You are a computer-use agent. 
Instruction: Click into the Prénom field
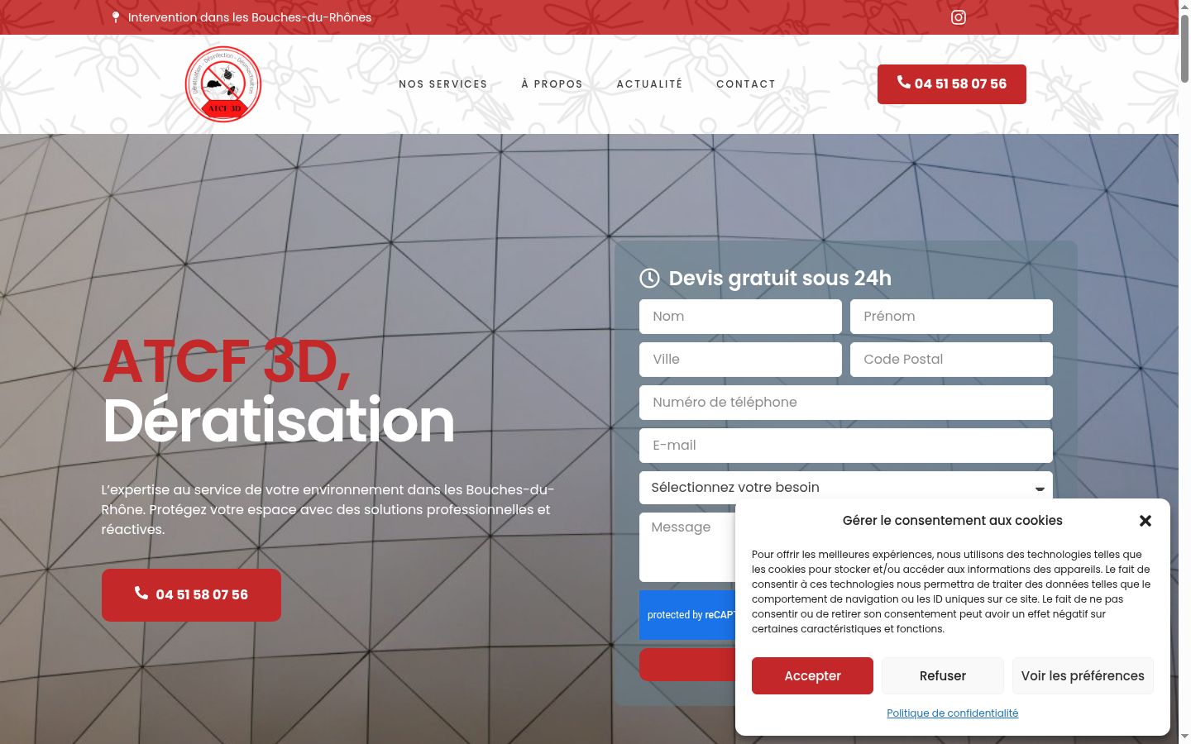pos(951,317)
